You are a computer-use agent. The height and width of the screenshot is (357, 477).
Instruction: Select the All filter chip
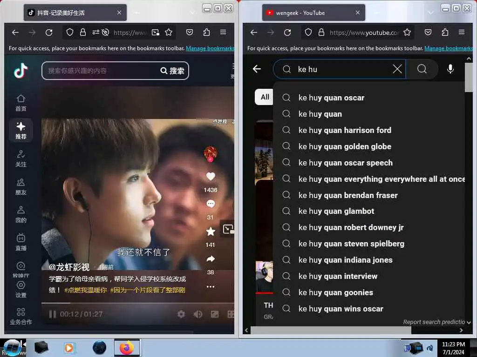(265, 97)
